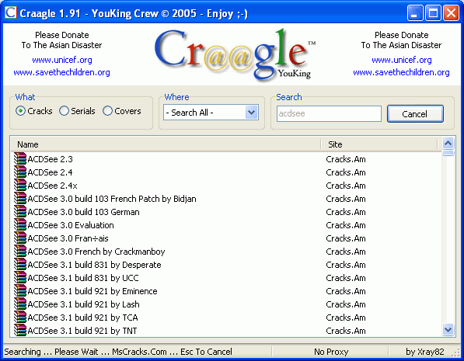Open the Search All dropdown arrow

tap(252, 113)
